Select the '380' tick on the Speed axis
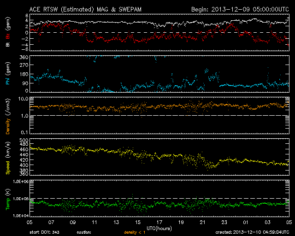 [24, 171]
